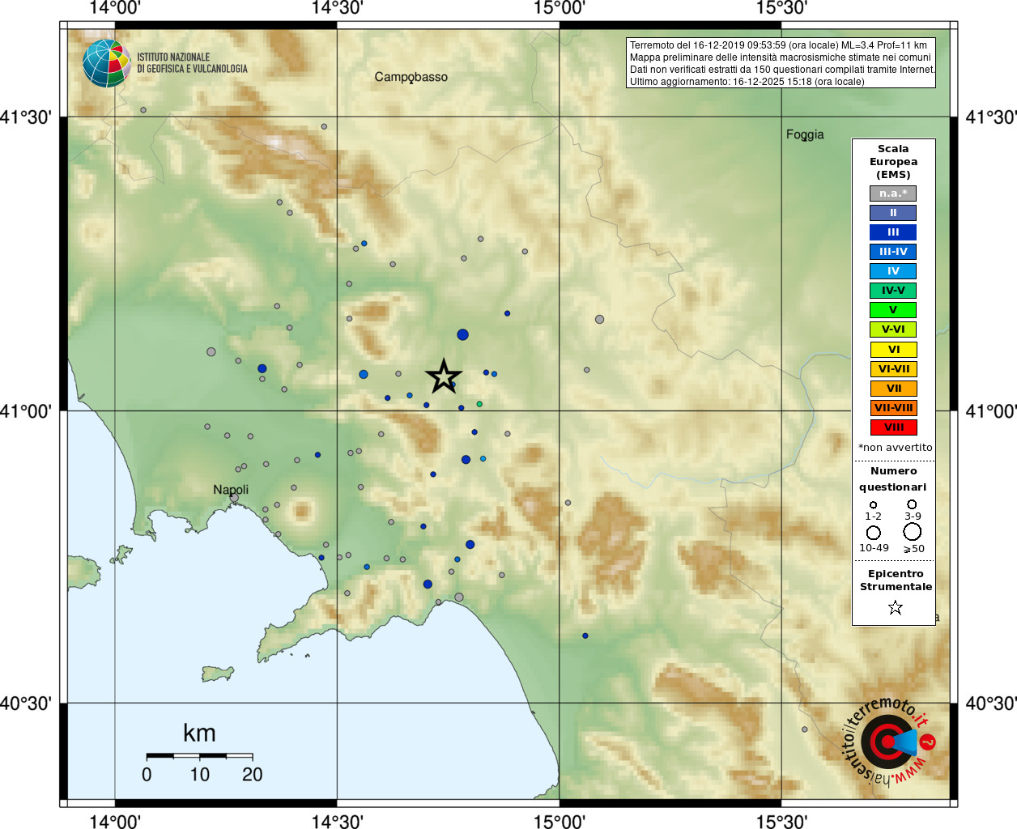The width and height of the screenshot is (1017, 829).
Task: Select the green V intensity swatch
Action: click(893, 310)
